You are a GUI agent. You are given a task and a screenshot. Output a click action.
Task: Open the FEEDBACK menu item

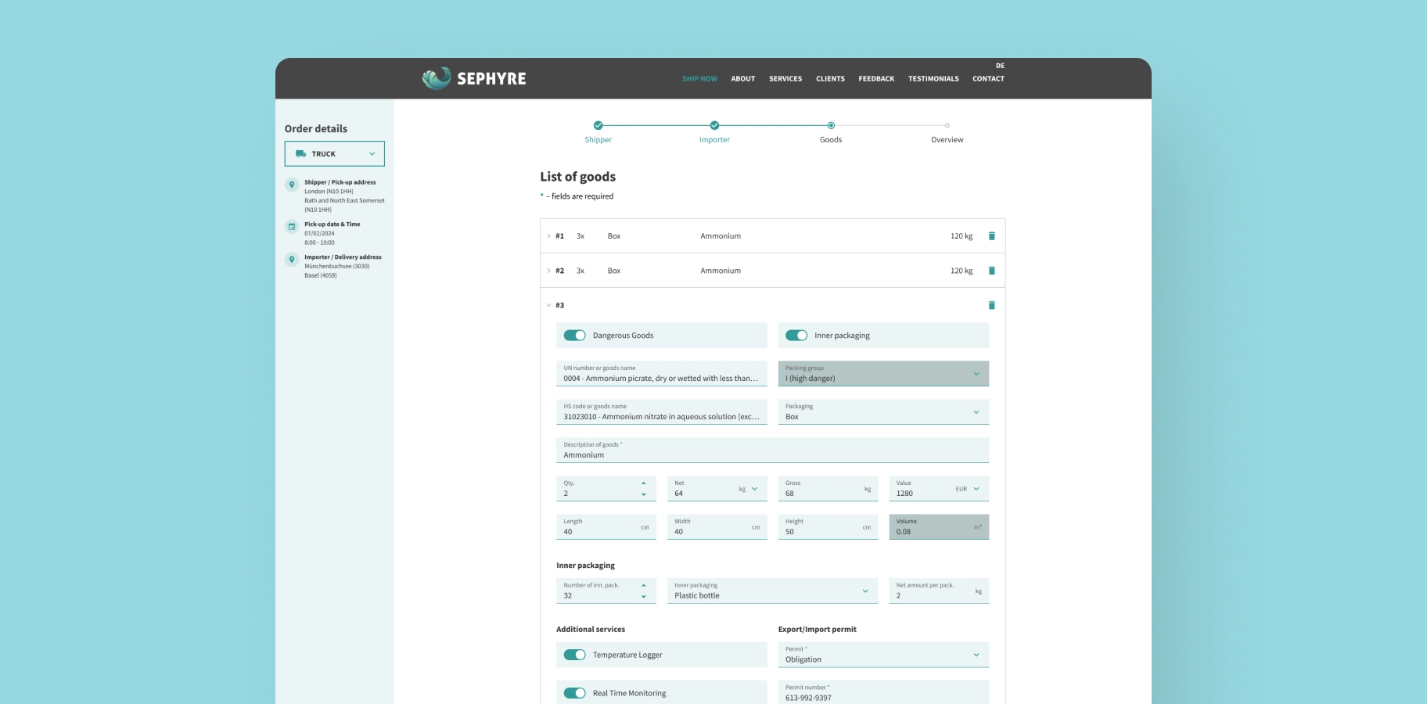click(x=876, y=79)
